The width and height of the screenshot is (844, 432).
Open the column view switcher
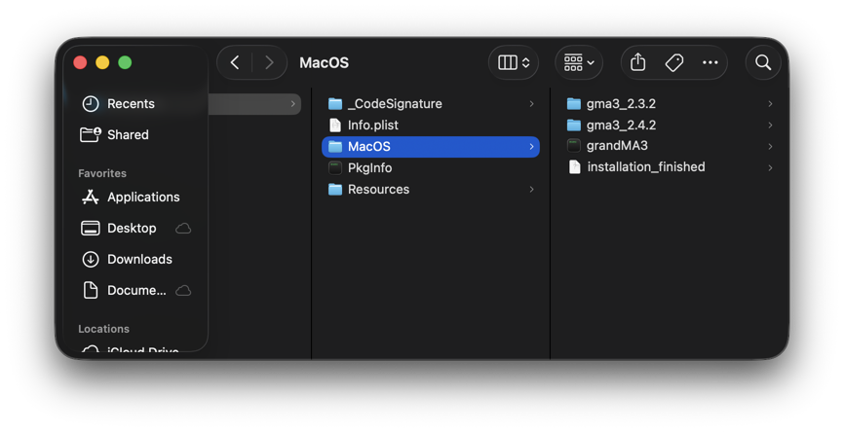point(514,63)
